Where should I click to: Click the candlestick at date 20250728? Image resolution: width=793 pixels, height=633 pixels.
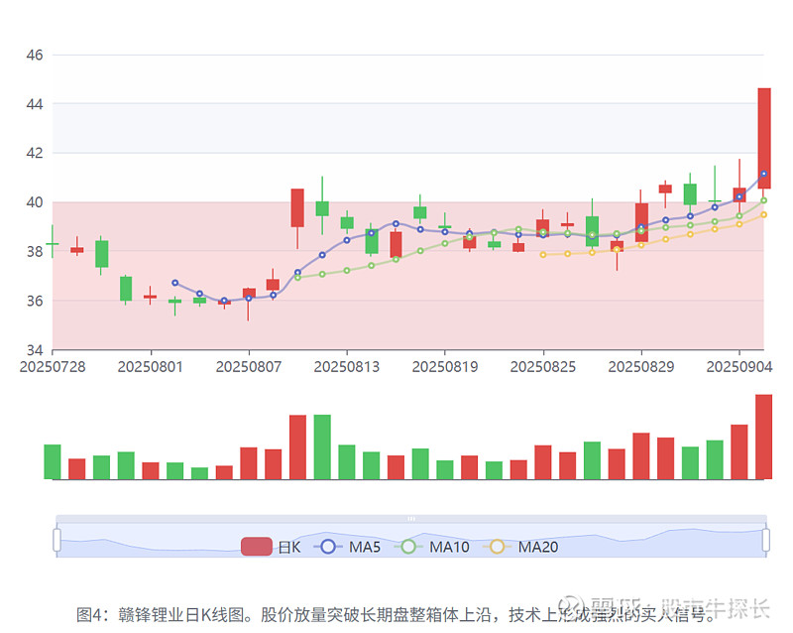53,243
